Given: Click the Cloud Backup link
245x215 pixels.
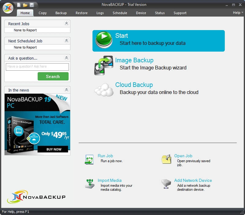Looking at the screenshot, I should coord(134,85).
